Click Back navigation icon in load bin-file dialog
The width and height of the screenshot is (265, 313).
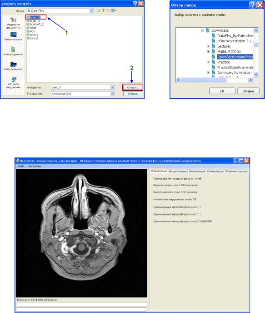click(99, 10)
